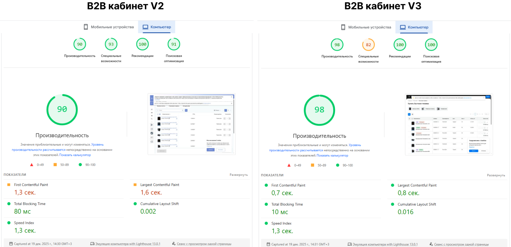Expand metrics with Развернуть in right report
The width and height of the screenshot is (511, 247).
point(496,175)
